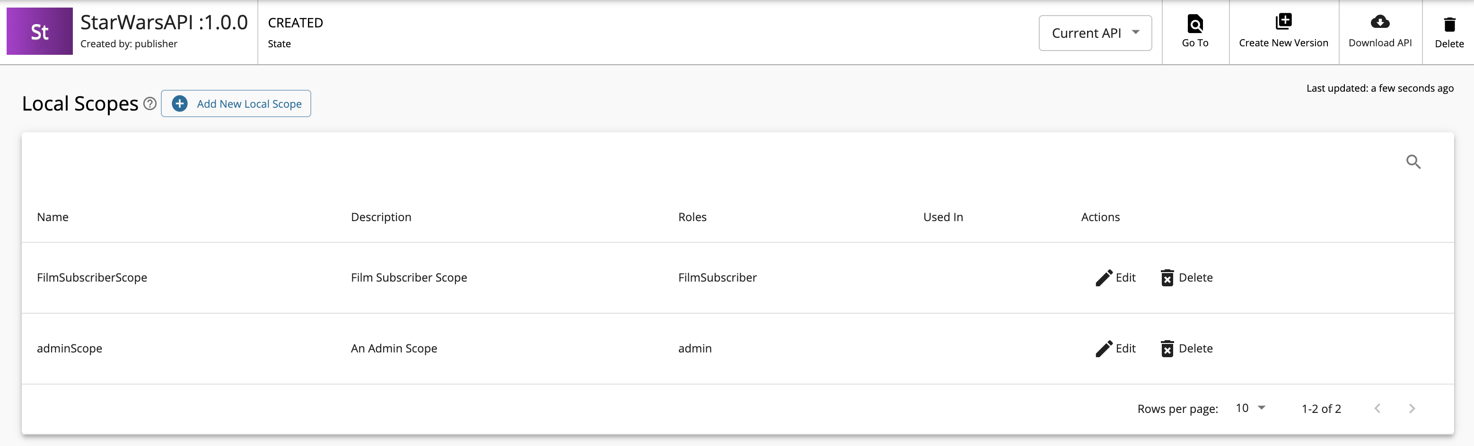Click the Roles column header

tap(692, 217)
